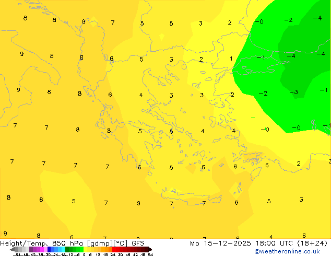Viewport: 331px width, 256px height.
Task: Click the 'Height/Temp. 850 hPa' chart title
Action: pos(41,243)
